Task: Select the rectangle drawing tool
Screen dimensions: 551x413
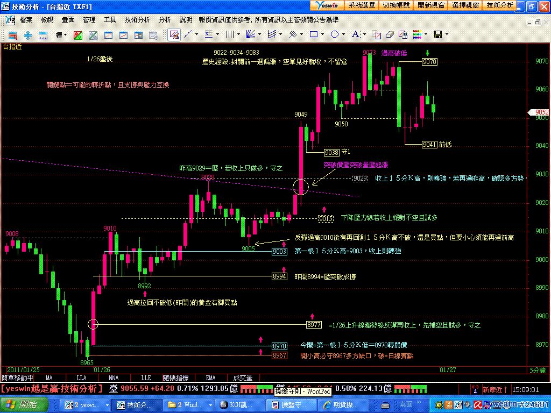Action: [314, 34]
